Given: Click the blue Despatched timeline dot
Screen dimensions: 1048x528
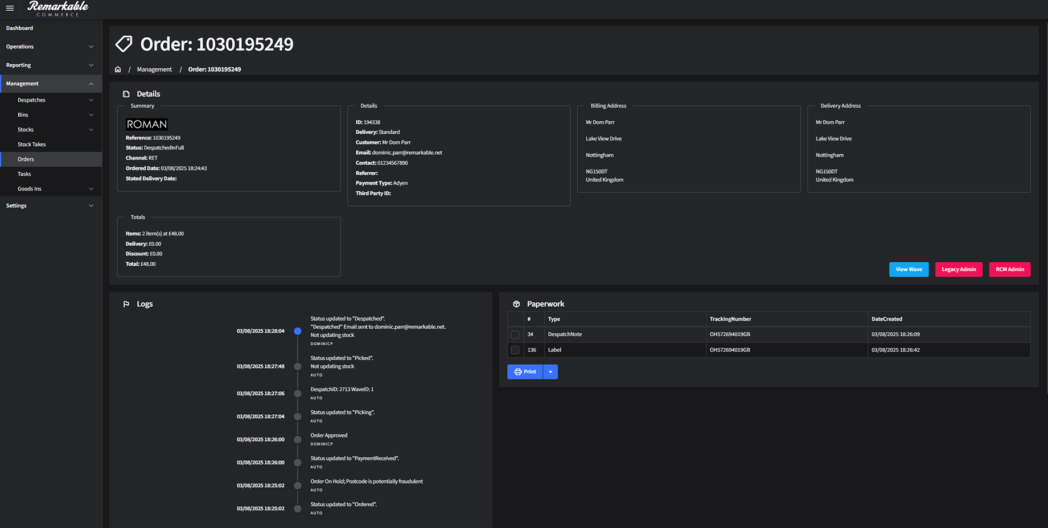Looking at the screenshot, I should coord(297,331).
